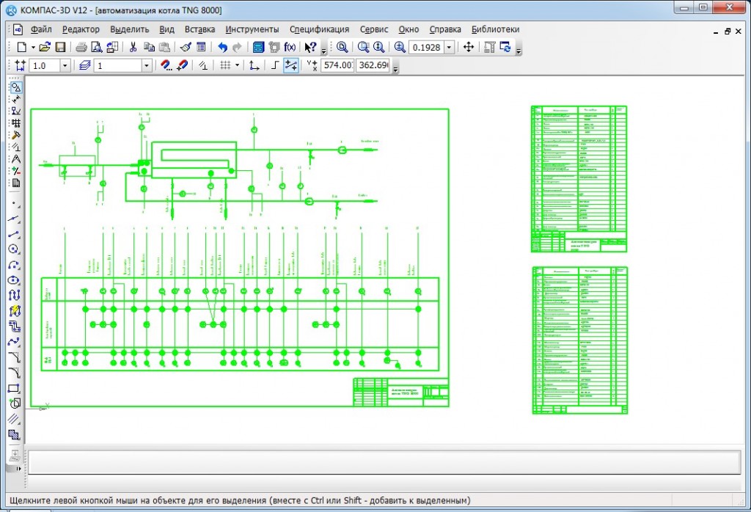Open the Вставка menu

[199, 29]
